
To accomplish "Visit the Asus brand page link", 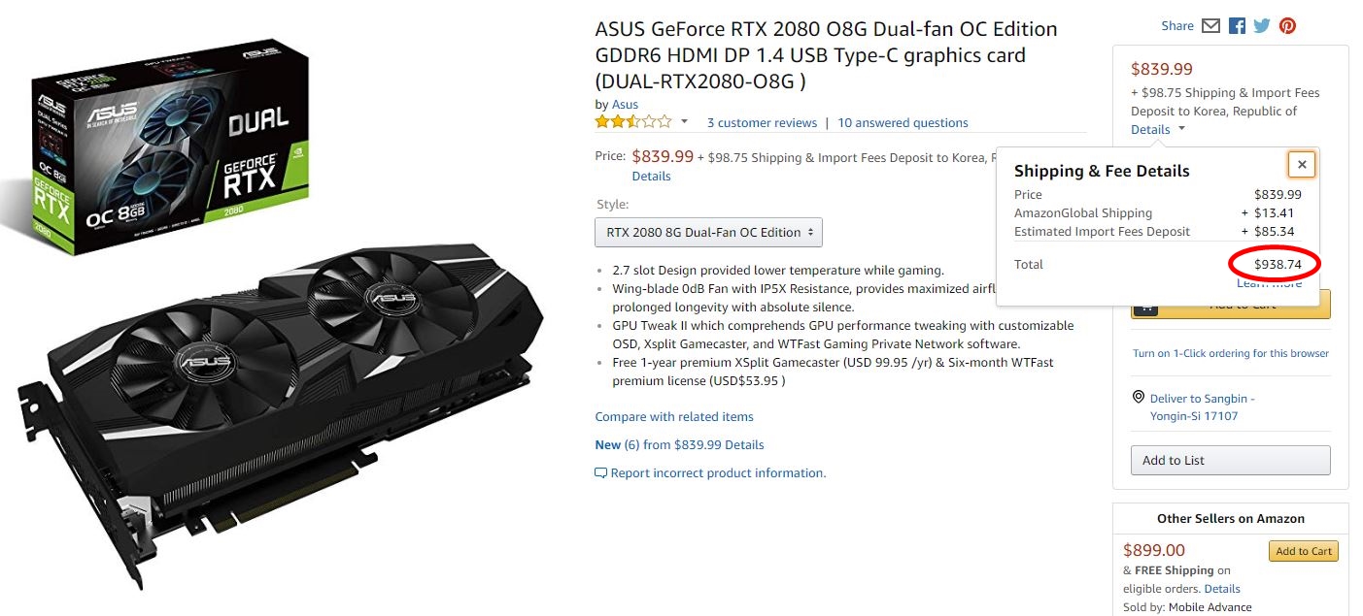I will pos(625,105).
